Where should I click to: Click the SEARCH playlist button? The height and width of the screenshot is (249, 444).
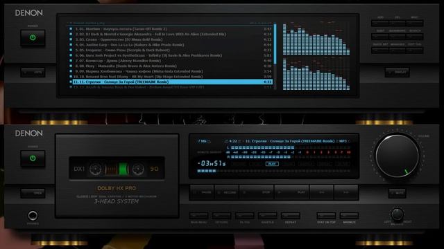point(415,37)
